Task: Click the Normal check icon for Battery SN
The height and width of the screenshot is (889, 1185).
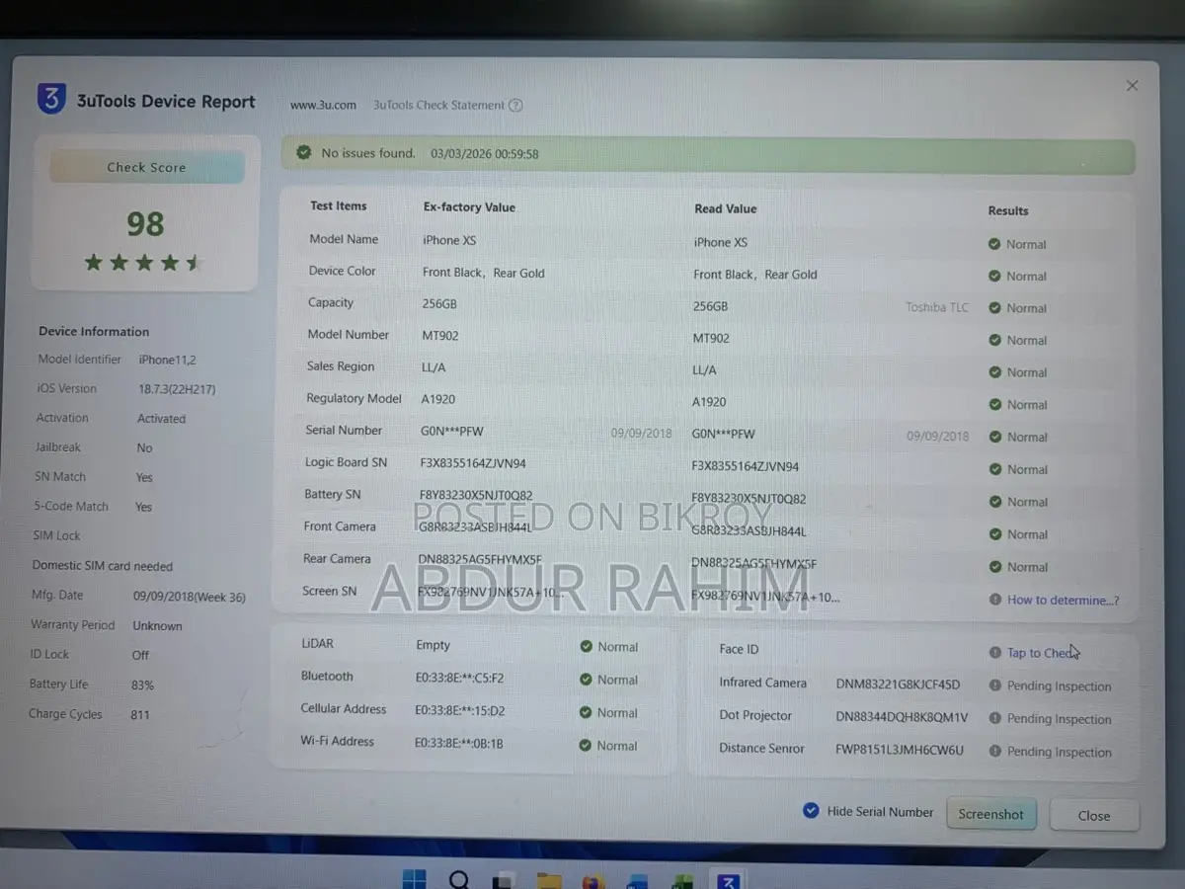Action: [x=994, y=502]
